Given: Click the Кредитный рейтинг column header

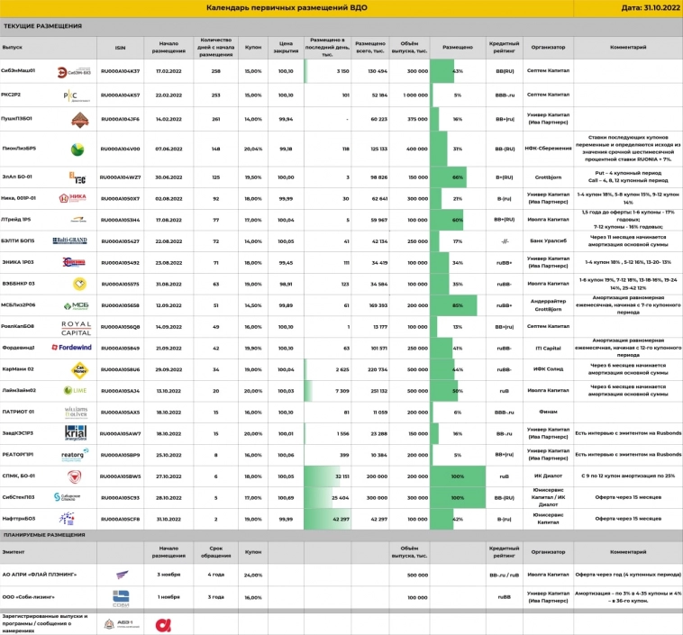Looking at the screenshot, I should coord(504,47).
